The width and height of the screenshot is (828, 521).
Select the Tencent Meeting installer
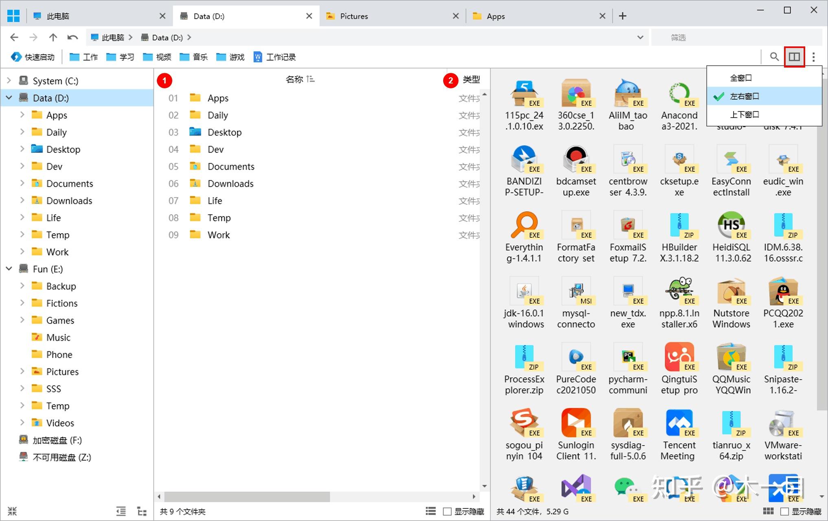(x=679, y=435)
